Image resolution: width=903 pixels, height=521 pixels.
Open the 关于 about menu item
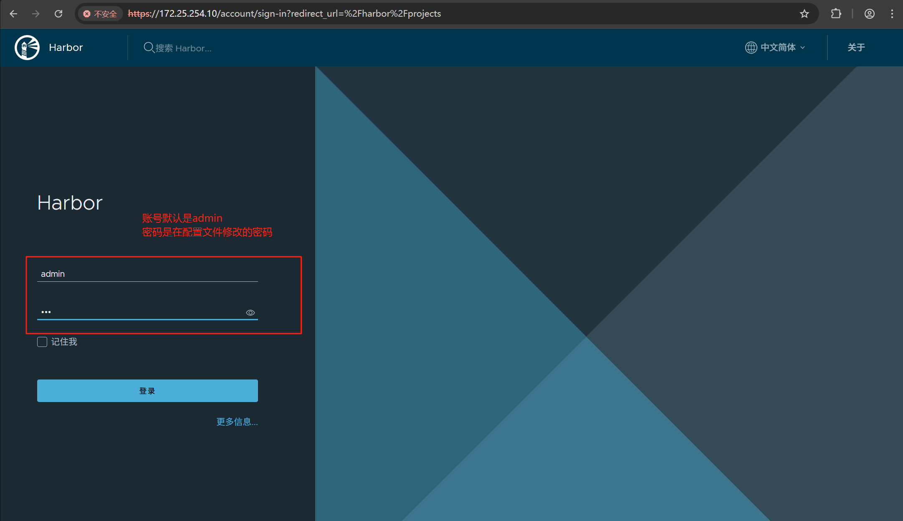856,48
